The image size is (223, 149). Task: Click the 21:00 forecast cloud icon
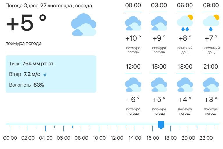pos(211,85)
